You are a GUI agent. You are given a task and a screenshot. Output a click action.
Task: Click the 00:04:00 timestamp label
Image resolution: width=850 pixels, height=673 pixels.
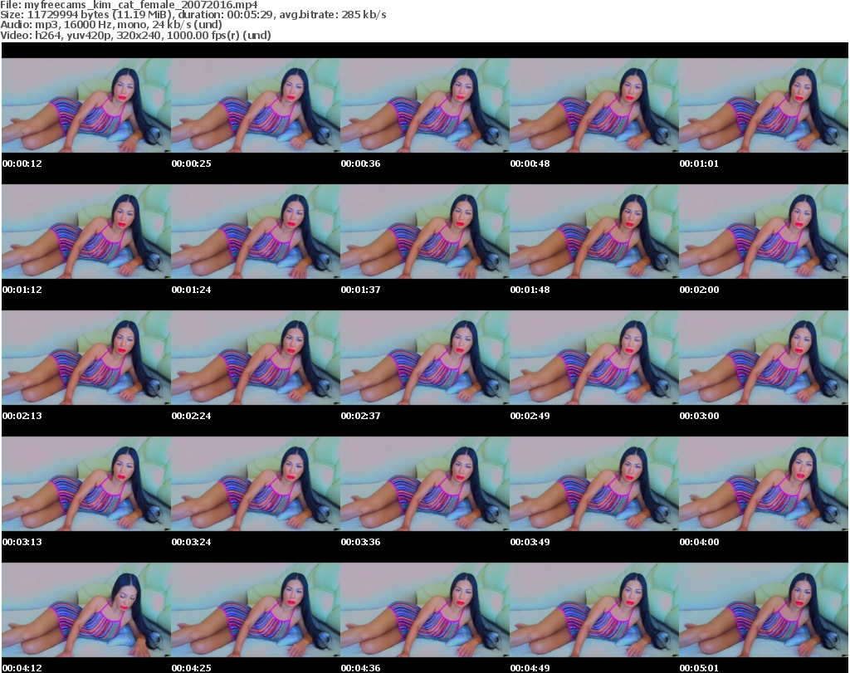pyautogui.click(x=699, y=542)
